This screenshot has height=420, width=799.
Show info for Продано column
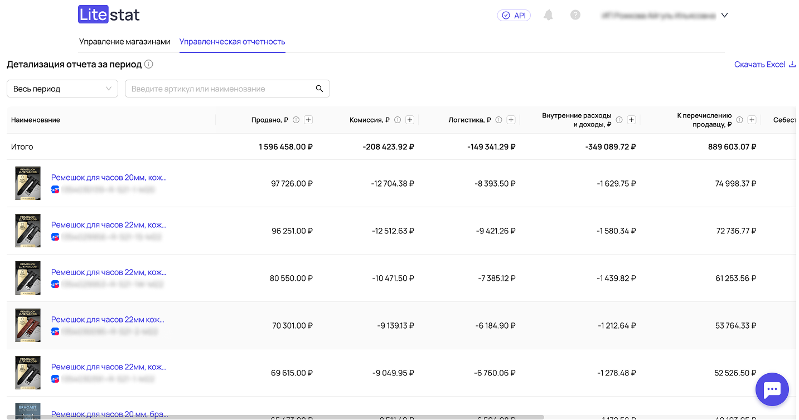(x=296, y=120)
